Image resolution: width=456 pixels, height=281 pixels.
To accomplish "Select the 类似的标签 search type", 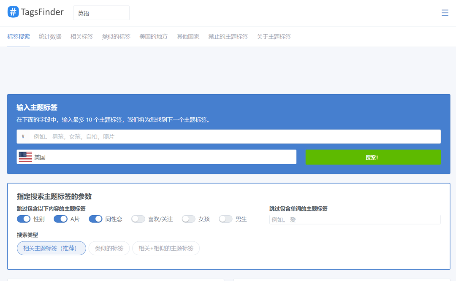I will [x=109, y=248].
